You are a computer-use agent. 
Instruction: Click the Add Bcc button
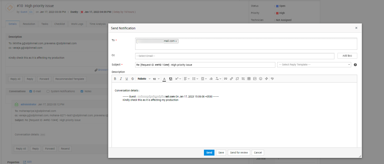347,56
